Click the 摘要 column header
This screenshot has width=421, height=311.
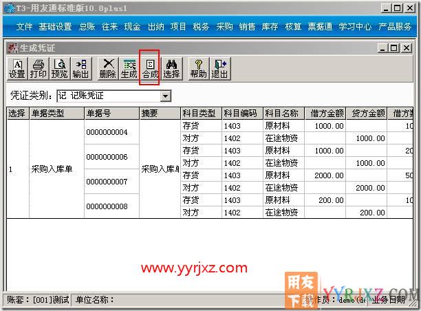[x=160, y=114]
